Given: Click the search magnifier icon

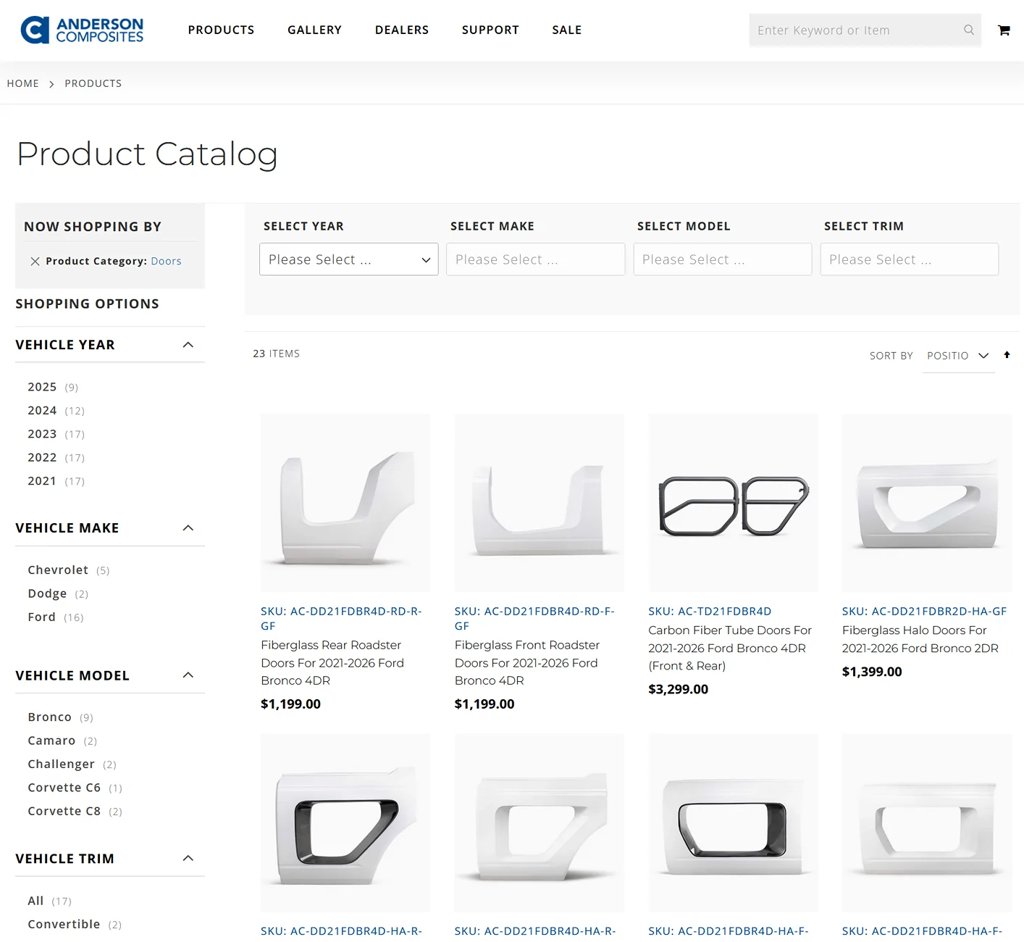Looking at the screenshot, I should click(969, 30).
